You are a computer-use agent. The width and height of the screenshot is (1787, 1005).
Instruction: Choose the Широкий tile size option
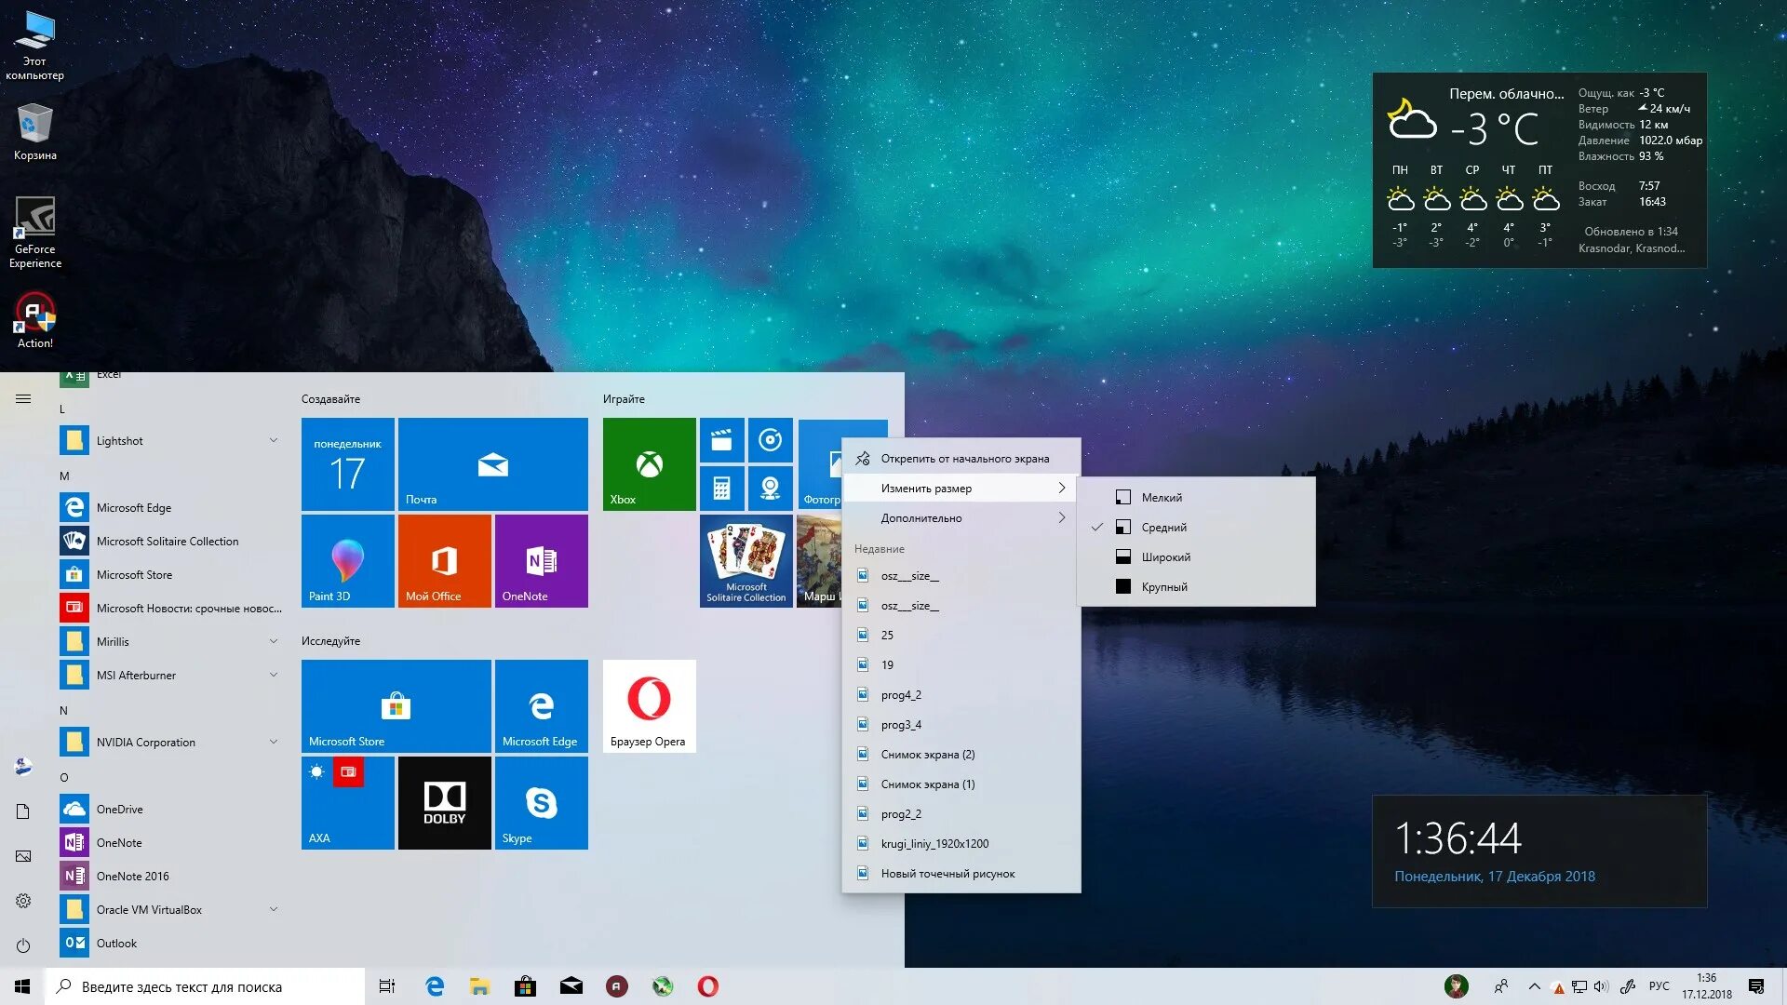[x=1165, y=557]
